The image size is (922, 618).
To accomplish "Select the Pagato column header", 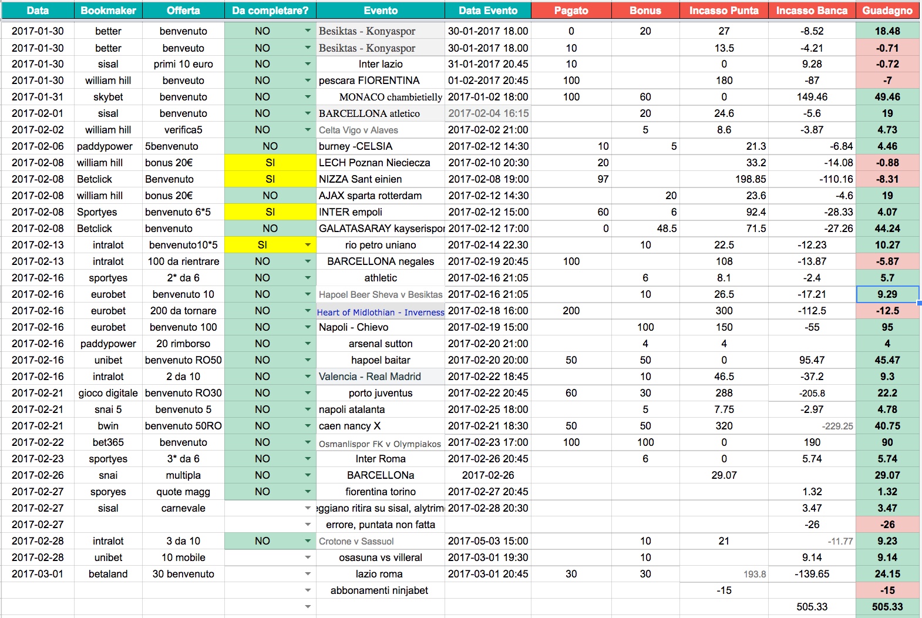I will coord(571,11).
